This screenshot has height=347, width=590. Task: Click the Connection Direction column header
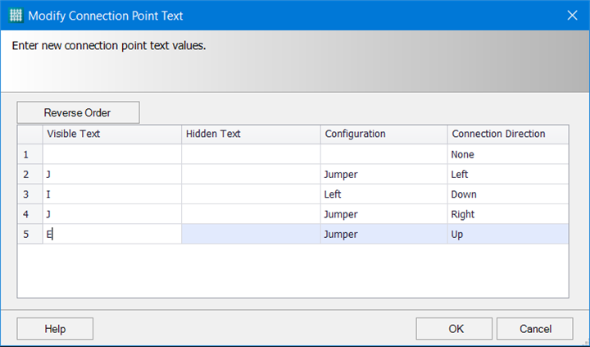(507, 134)
